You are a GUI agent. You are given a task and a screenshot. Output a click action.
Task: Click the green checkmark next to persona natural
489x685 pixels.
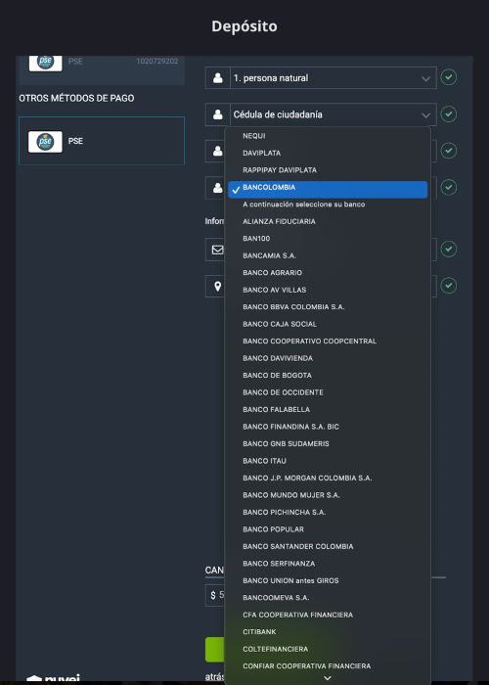pyautogui.click(x=448, y=77)
